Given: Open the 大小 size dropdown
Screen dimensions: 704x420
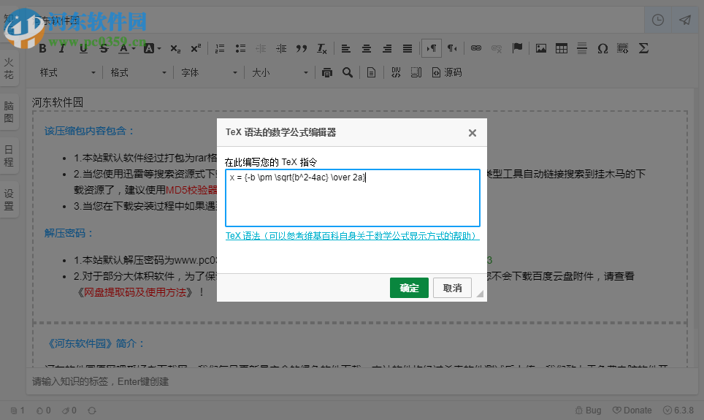Looking at the screenshot, I should [x=280, y=72].
